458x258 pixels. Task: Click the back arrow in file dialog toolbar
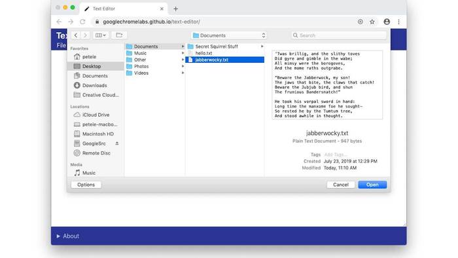(x=76, y=35)
